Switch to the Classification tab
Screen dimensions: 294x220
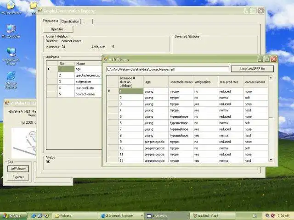(x=70, y=22)
